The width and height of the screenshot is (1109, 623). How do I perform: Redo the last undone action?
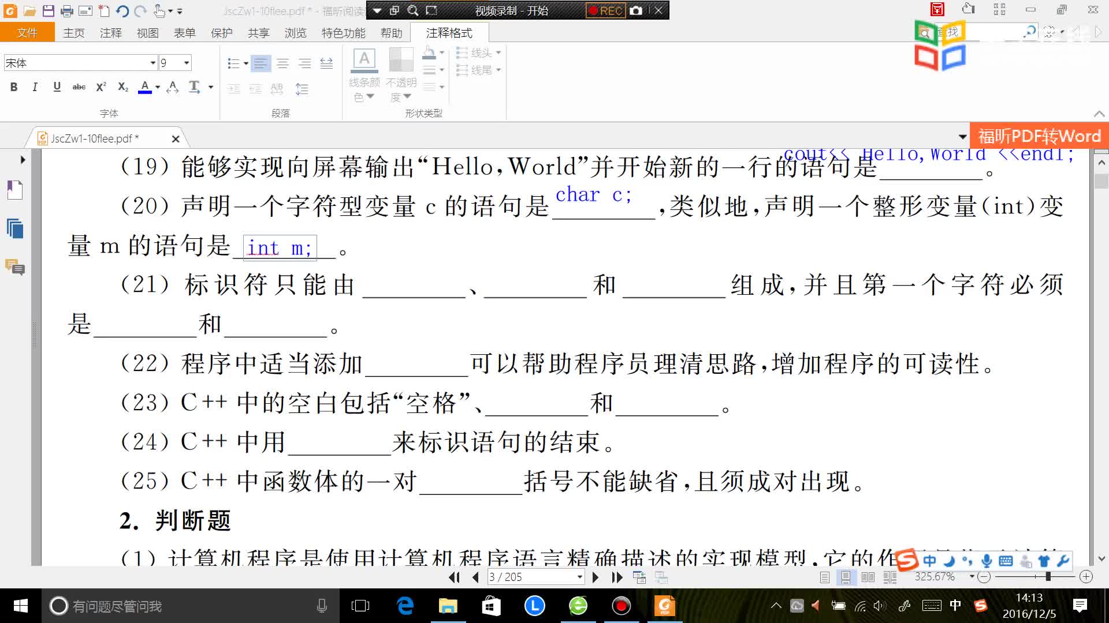[x=140, y=10]
